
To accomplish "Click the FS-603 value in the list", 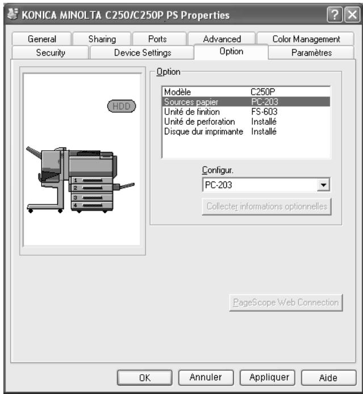I will (x=264, y=112).
